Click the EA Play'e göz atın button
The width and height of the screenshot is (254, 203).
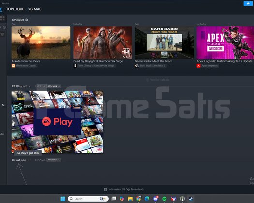click(x=28, y=153)
